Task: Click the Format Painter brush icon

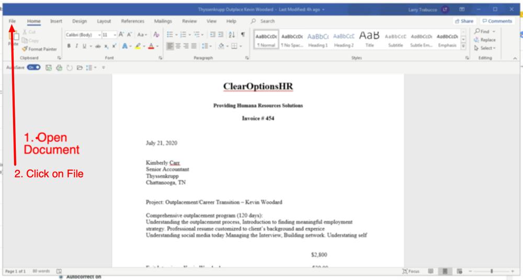Action: 25,49
